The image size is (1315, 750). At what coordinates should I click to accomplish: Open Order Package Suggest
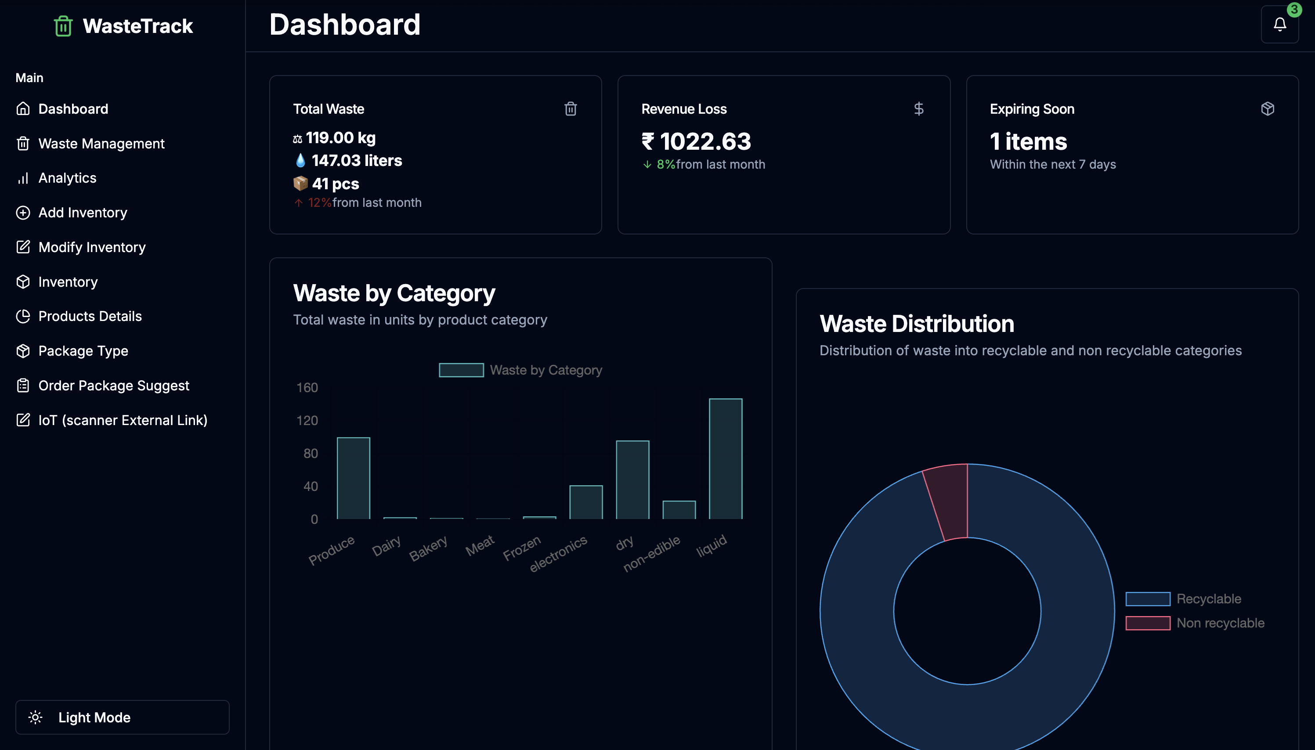[113, 385]
